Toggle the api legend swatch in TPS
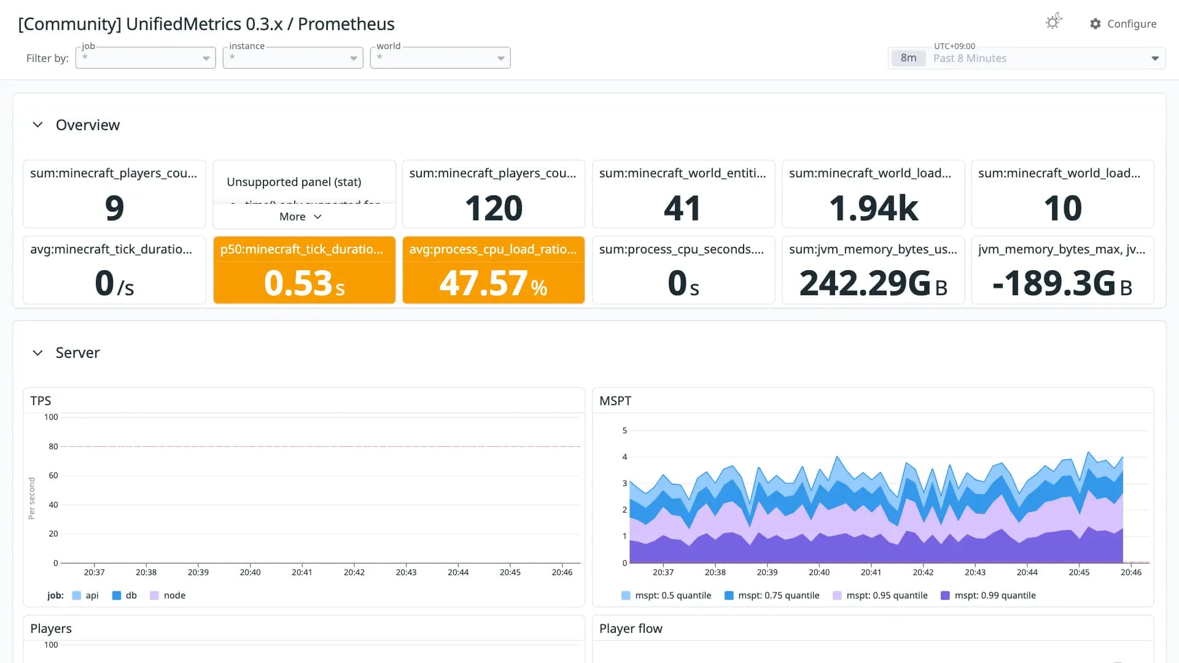Screen dimensions: 1179x663 pyautogui.click(x=77, y=595)
